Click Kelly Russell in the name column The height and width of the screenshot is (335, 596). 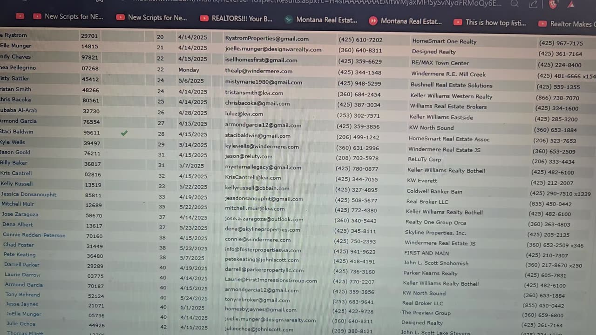pyautogui.click(x=17, y=184)
